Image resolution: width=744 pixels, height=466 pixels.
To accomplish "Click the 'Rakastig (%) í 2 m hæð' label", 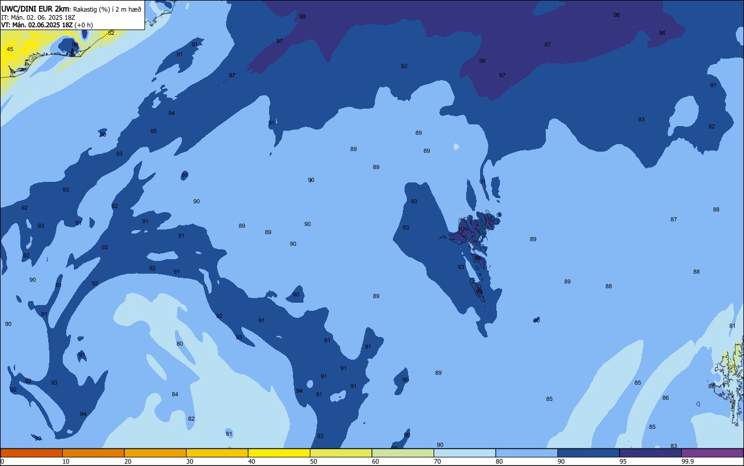I will click(x=107, y=9).
